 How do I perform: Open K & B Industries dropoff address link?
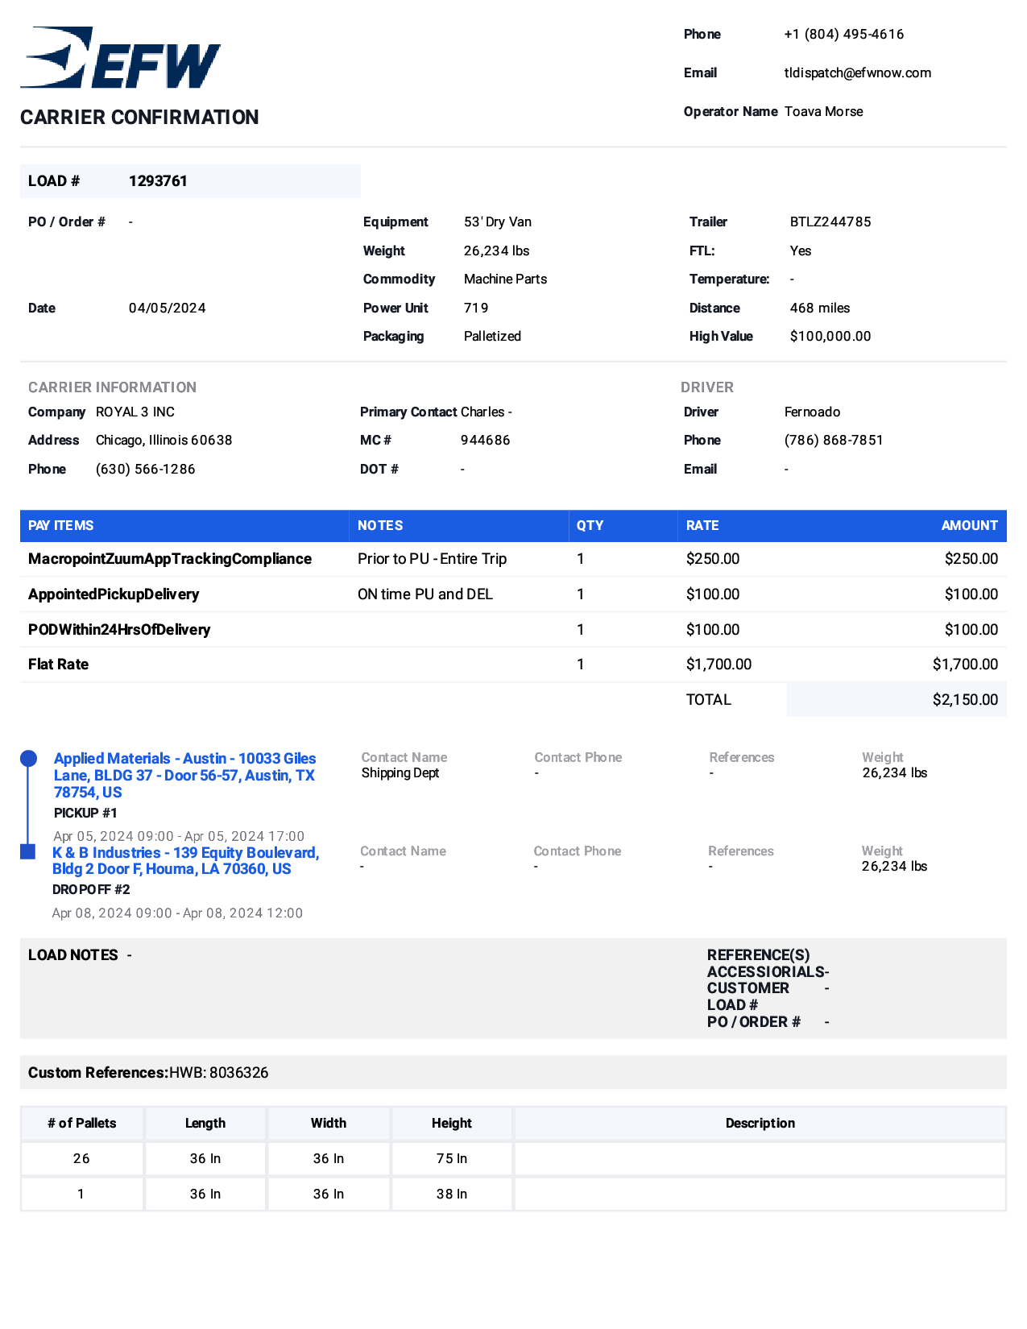pyautogui.click(x=185, y=860)
